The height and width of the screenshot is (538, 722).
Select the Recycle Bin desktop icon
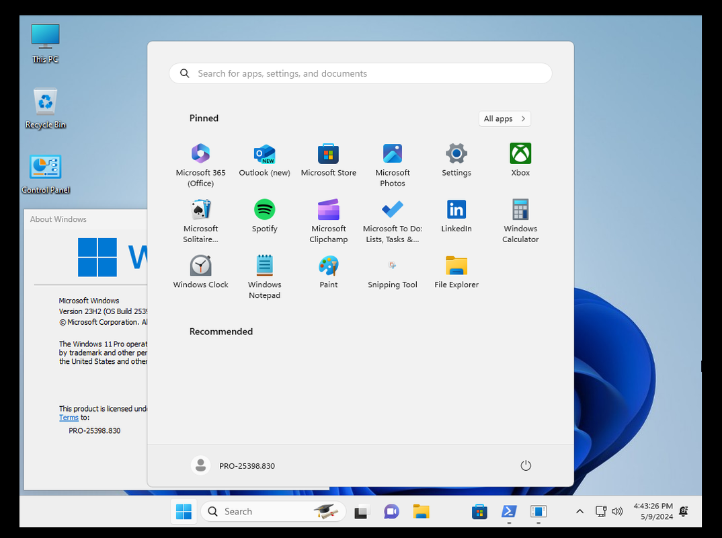coord(45,109)
